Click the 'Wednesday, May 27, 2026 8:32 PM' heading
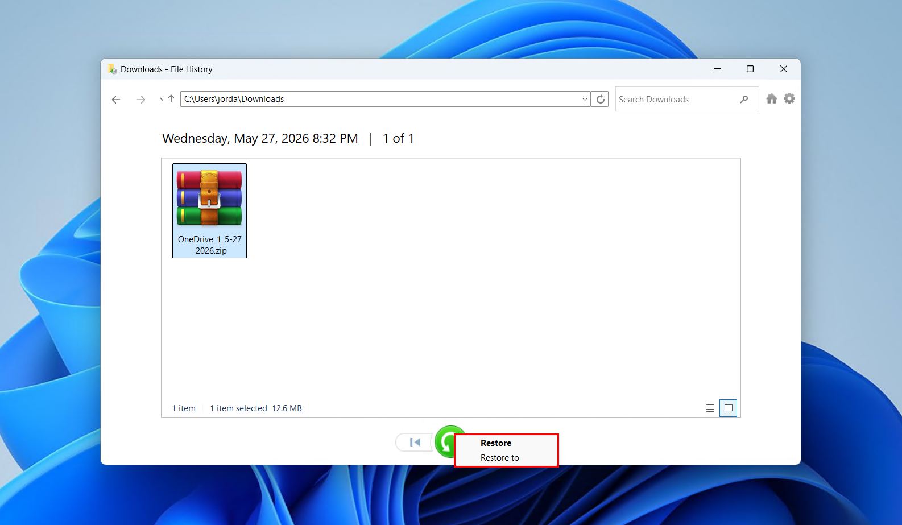This screenshot has width=902, height=525. coord(260,139)
